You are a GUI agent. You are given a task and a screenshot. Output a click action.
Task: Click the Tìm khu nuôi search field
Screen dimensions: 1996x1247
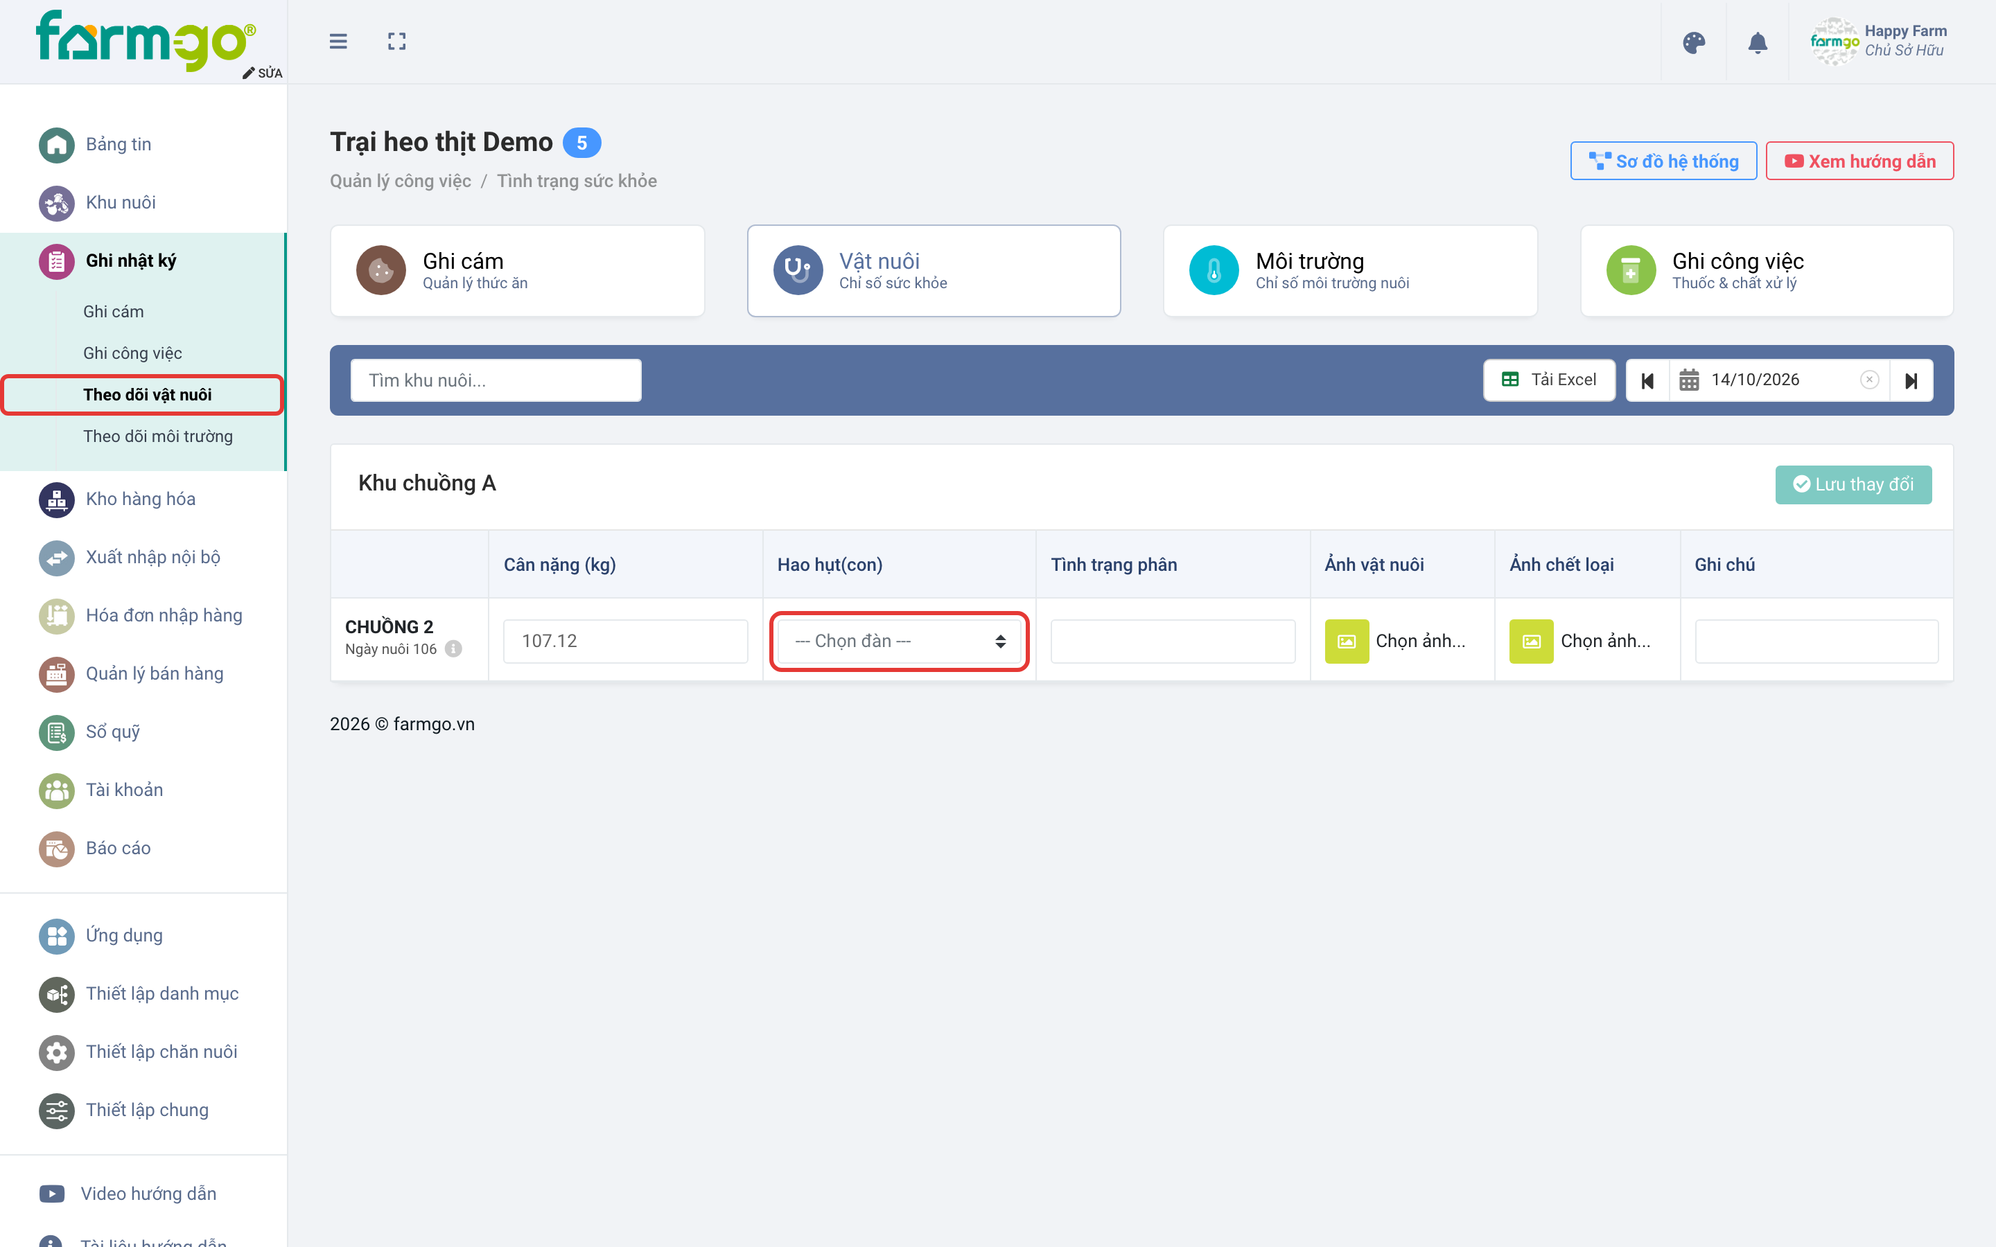(496, 380)
